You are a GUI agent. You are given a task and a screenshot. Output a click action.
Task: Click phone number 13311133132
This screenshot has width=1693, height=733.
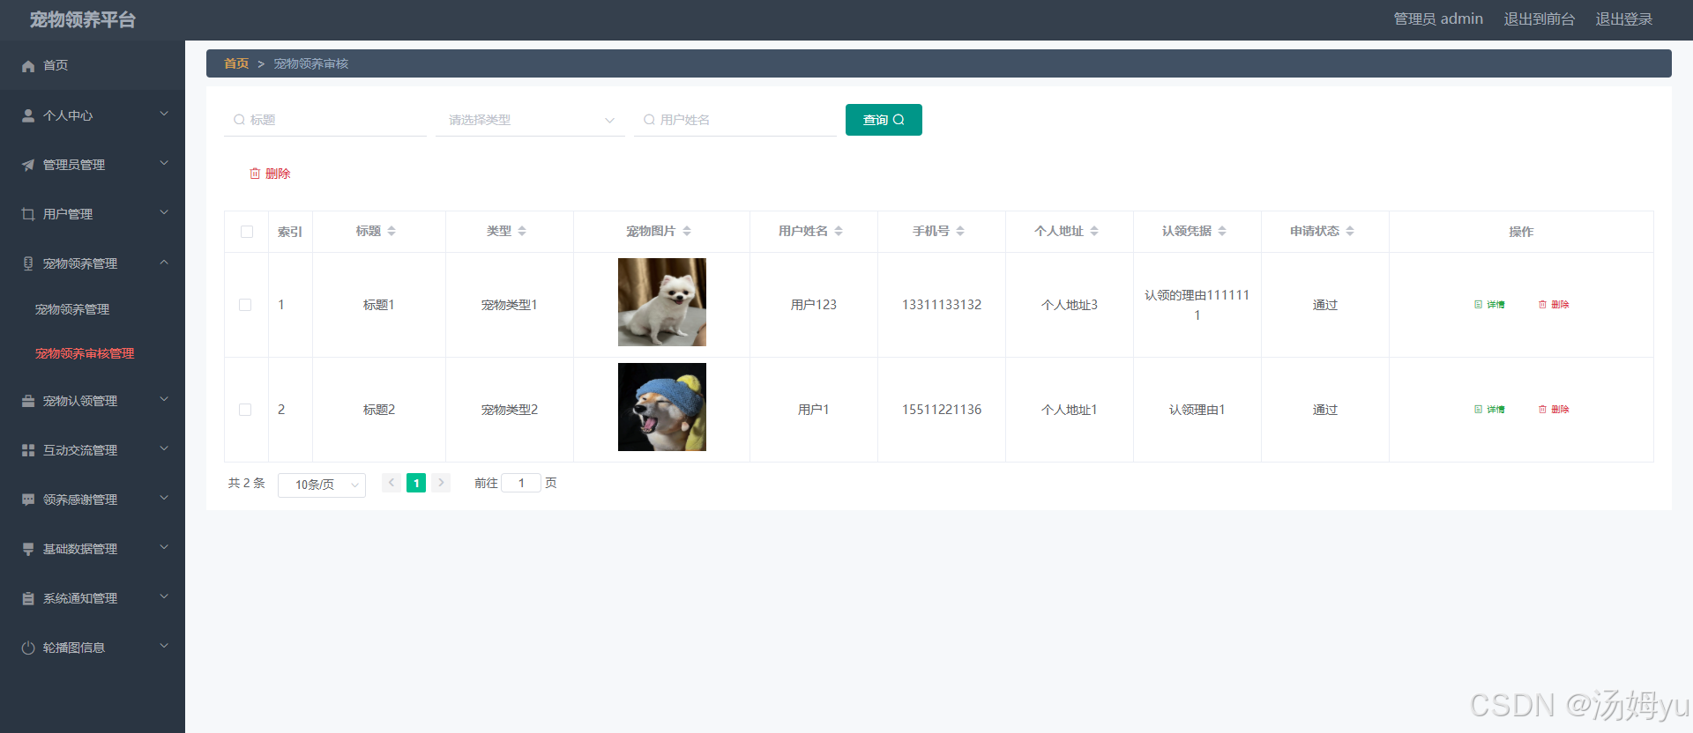point(942,305)
